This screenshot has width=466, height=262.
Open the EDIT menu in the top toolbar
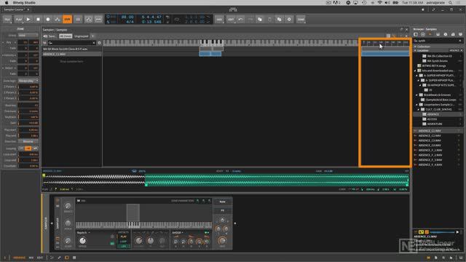231,20
